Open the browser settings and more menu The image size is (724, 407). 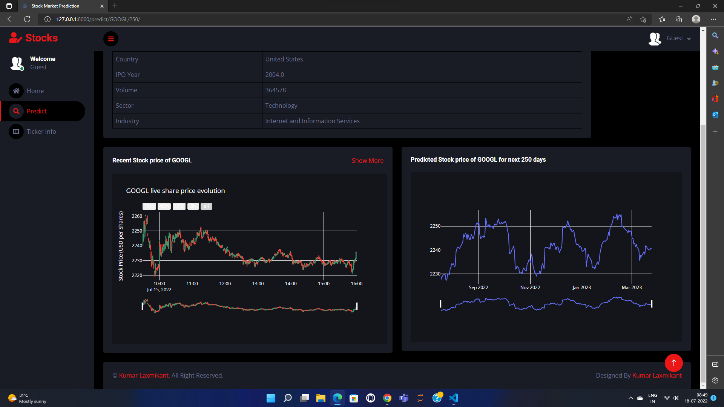tap(713, 19)
